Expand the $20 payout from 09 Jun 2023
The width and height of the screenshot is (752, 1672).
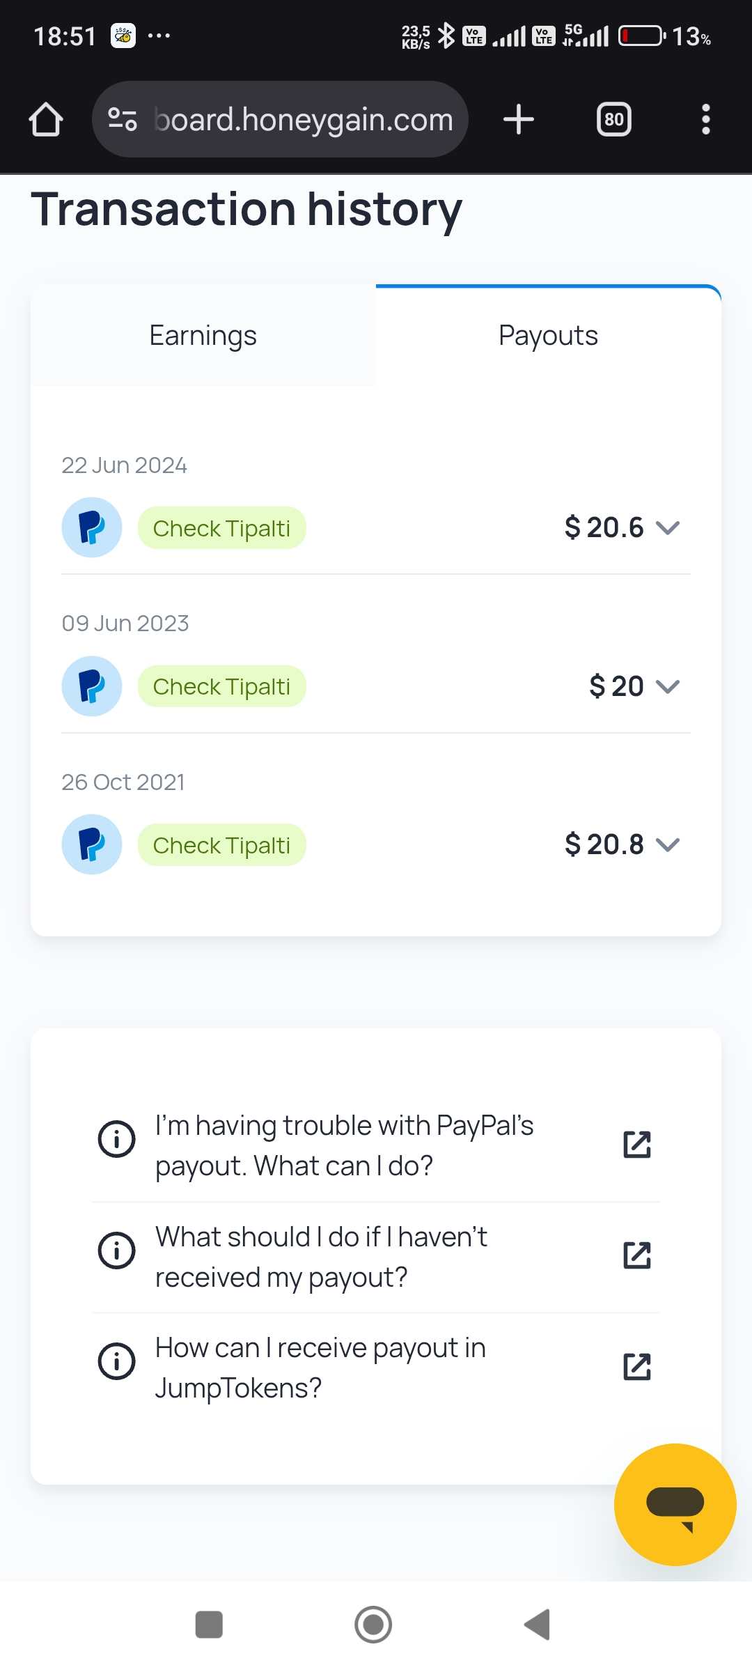point(668,687)
